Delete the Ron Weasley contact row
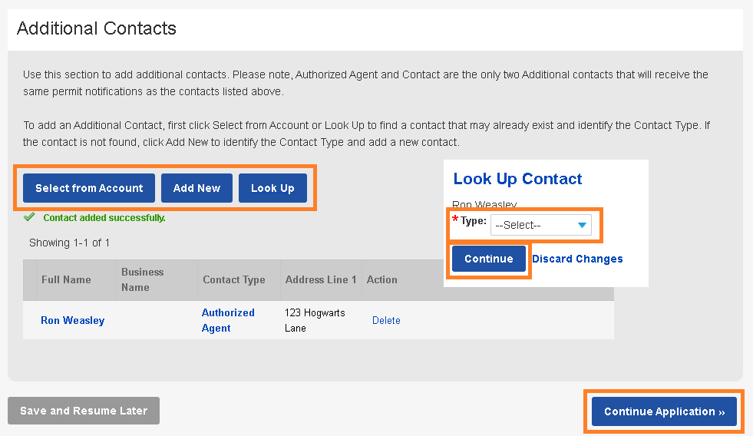The height and width of the screenshot is (436, 753). click(x=386, y=320)
